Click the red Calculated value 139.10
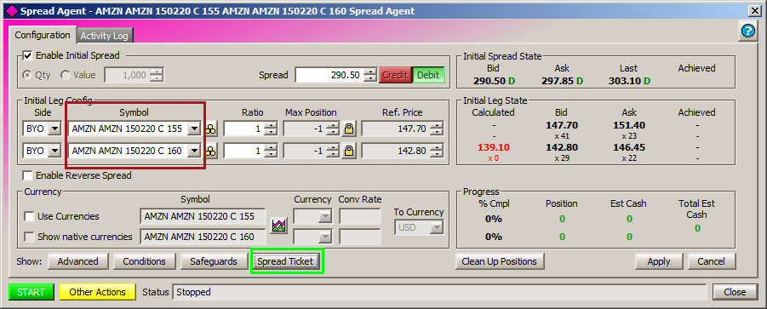This screenshot has height=309, width=767. click(x=493, y=147)
